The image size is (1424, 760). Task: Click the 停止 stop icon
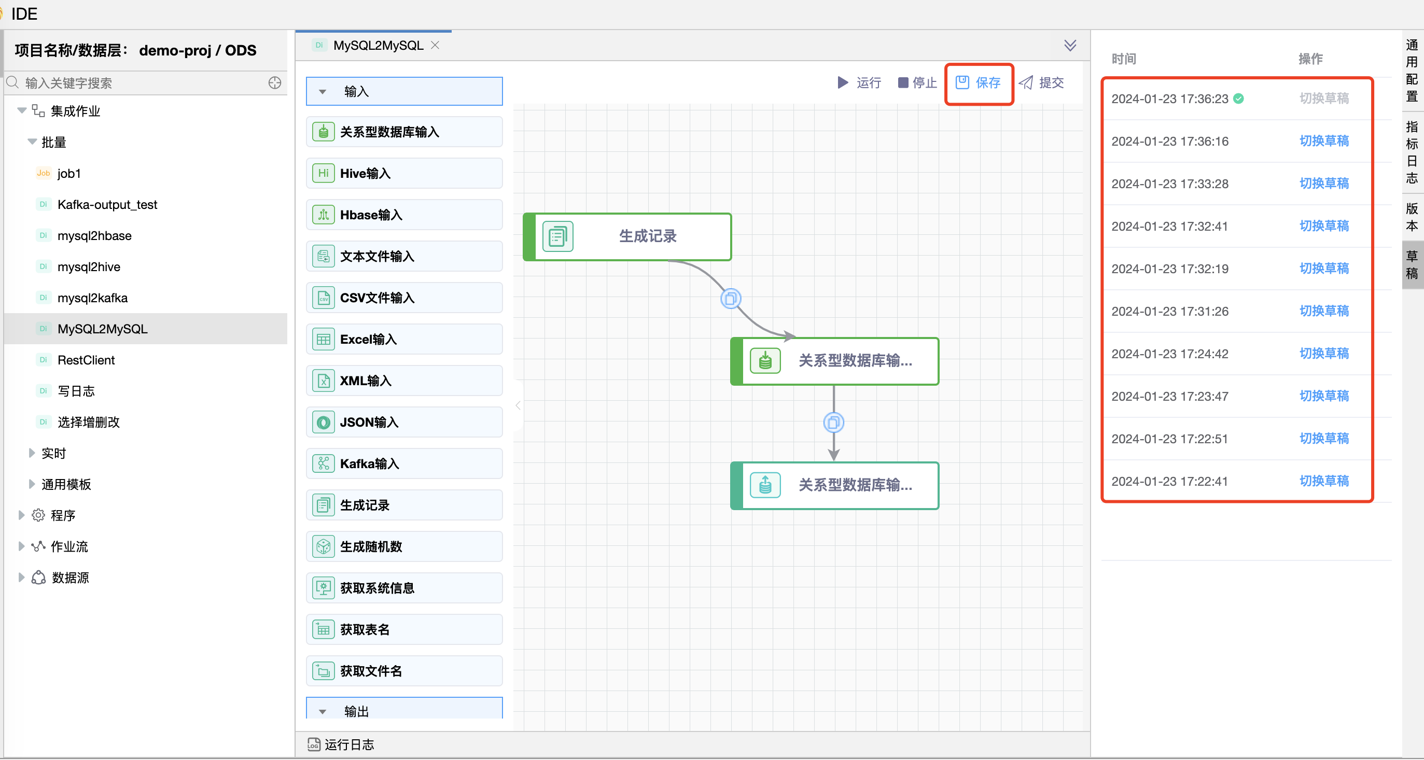point(903,83)
